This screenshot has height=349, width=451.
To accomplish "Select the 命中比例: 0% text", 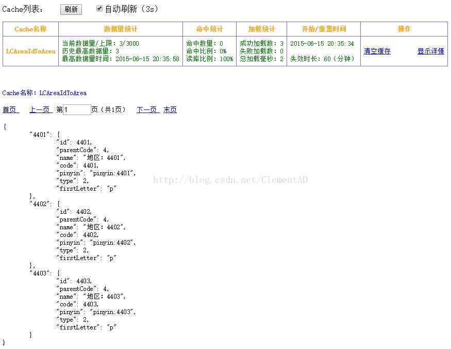I will (206, 51).
